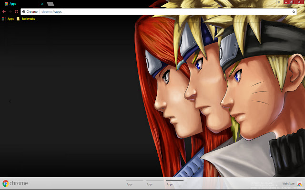Switch to the middle Apps page indicator
Screen dimensions: 305x190
click(x=154, y=183)
